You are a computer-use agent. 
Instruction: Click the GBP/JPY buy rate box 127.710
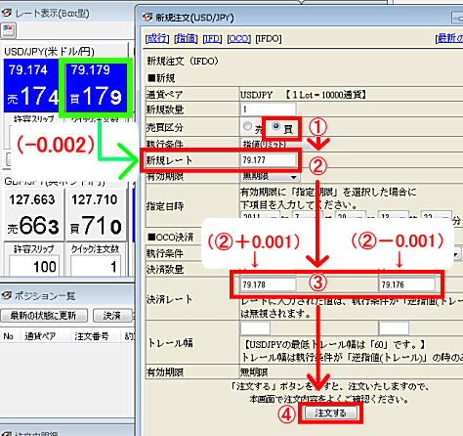[96, 215]
